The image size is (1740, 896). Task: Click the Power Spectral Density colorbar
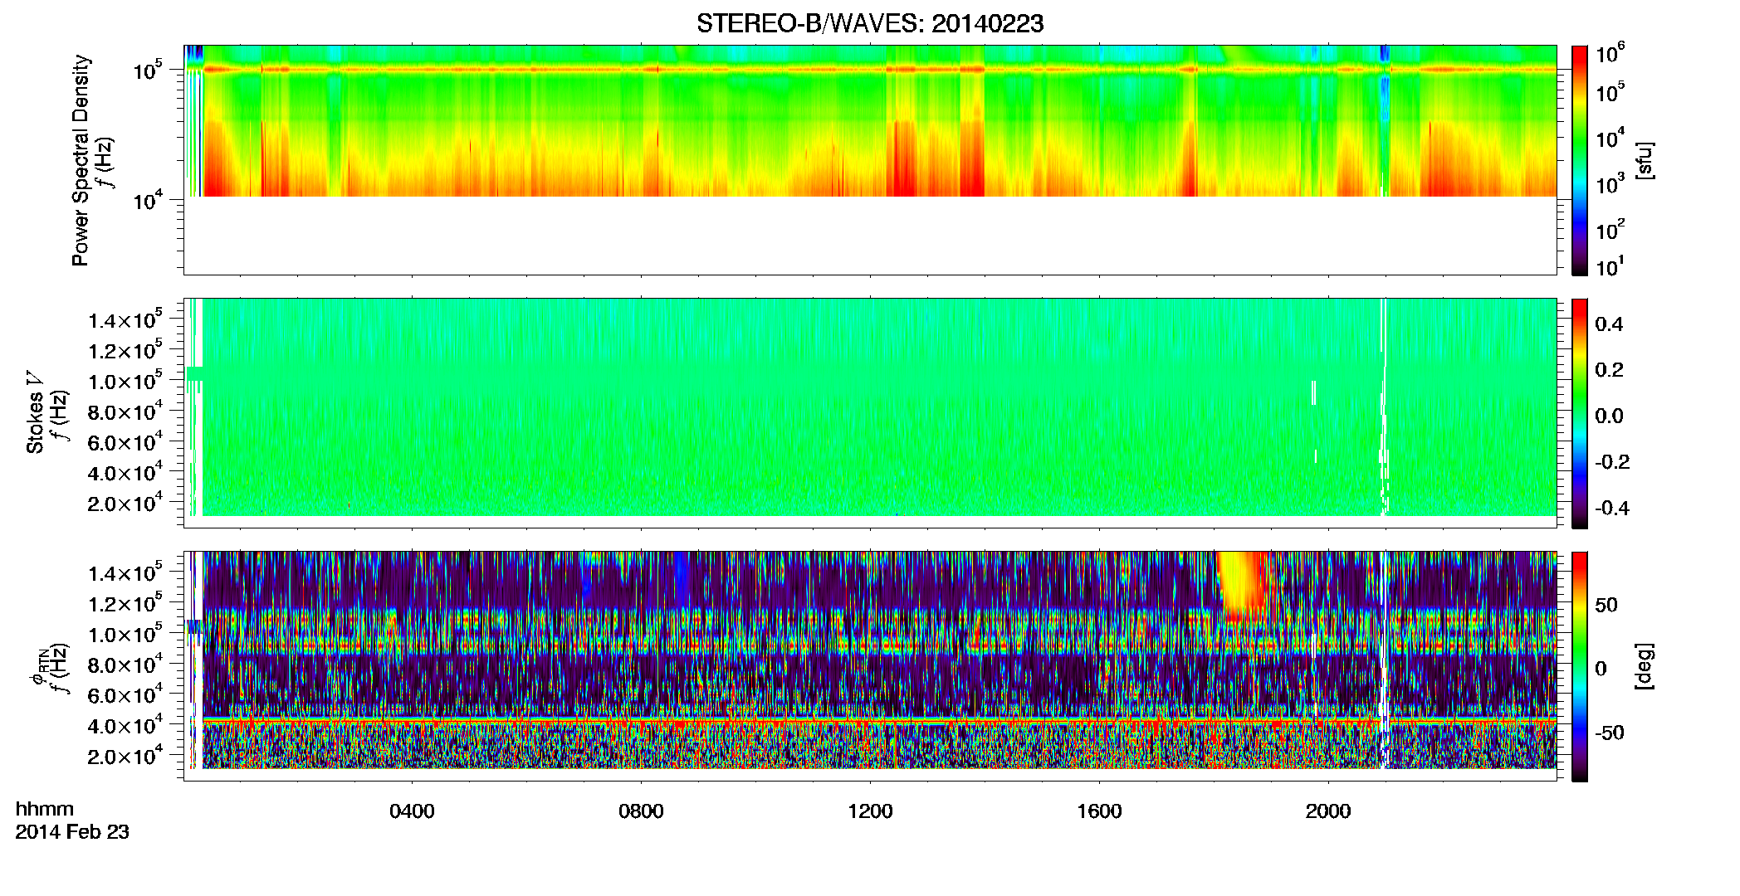(1579, 160)
